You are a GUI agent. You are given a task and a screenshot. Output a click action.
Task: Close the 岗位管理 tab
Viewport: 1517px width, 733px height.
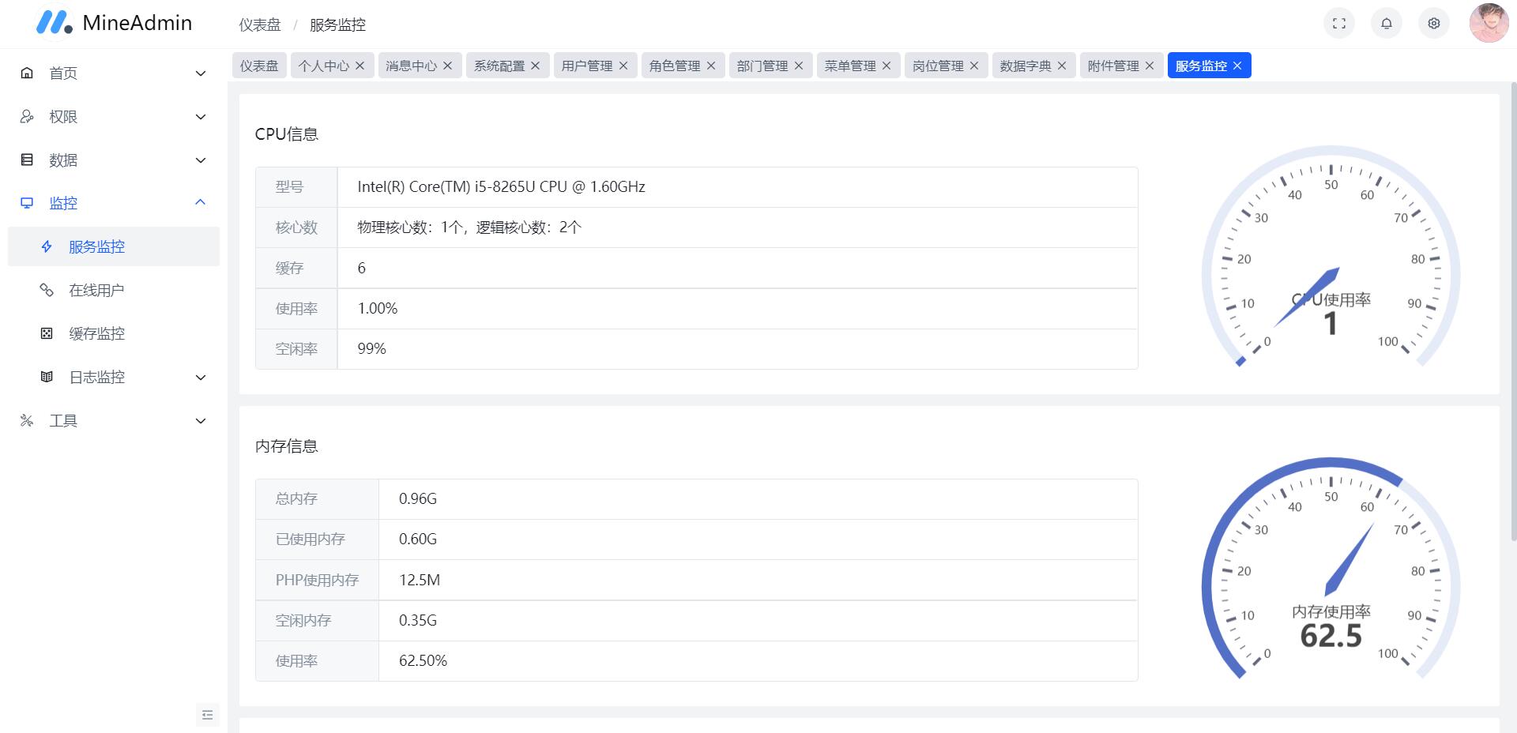pos(974,66)
